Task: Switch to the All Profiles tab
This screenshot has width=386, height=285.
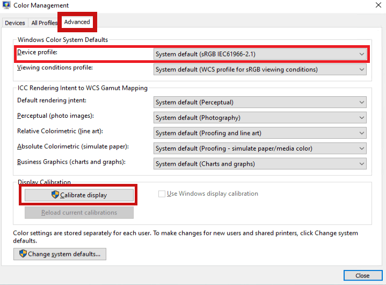Action: 44,23
